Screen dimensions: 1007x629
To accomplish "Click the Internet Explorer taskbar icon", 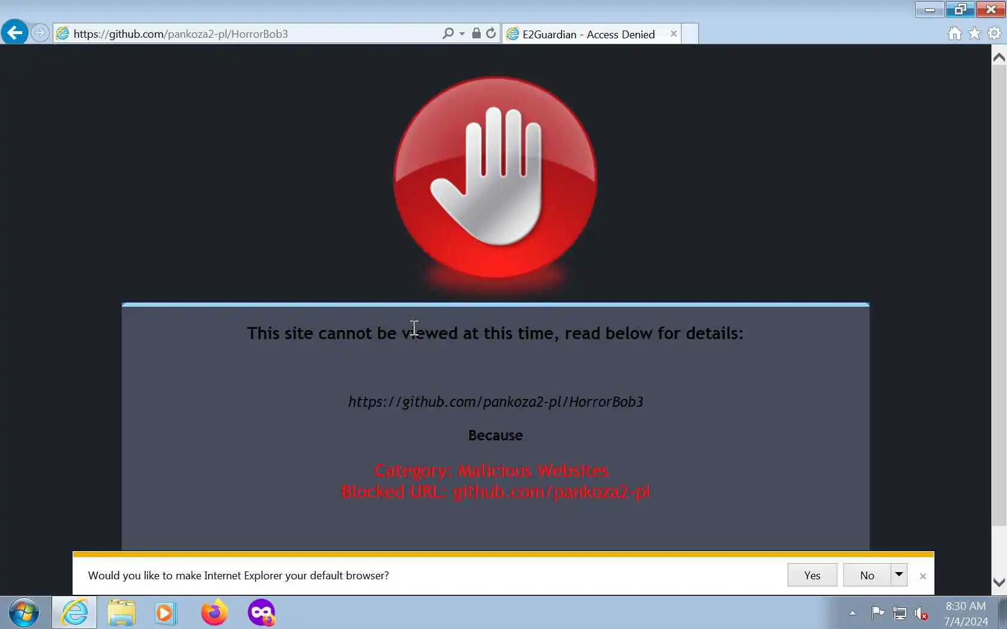I will pyautogui.click(x=74, y=613).
